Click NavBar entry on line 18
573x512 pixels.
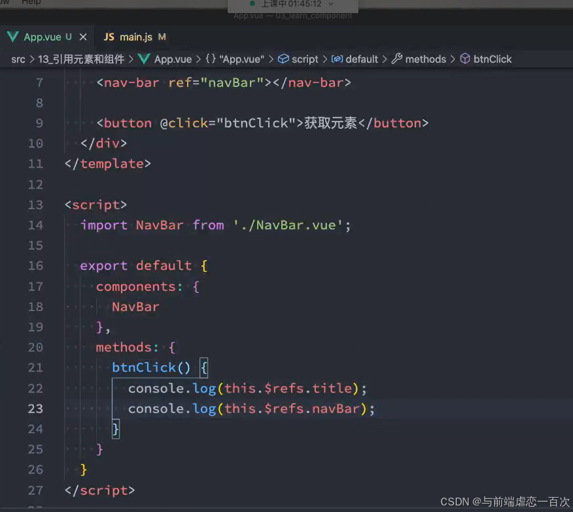(136, 307)
